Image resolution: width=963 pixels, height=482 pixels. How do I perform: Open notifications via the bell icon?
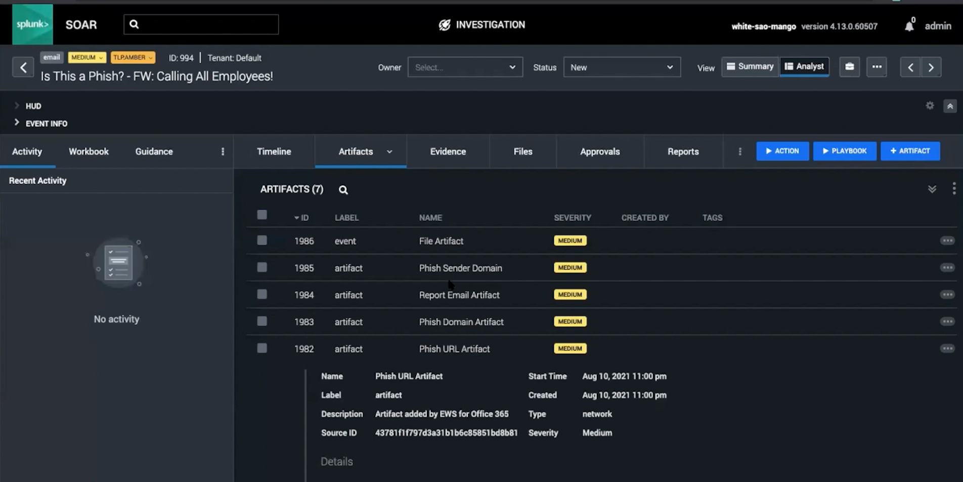(908, 26)
